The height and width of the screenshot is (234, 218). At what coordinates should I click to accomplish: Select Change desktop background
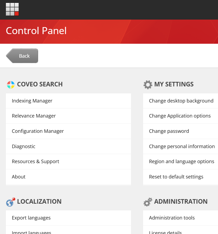tap(181, 101)
